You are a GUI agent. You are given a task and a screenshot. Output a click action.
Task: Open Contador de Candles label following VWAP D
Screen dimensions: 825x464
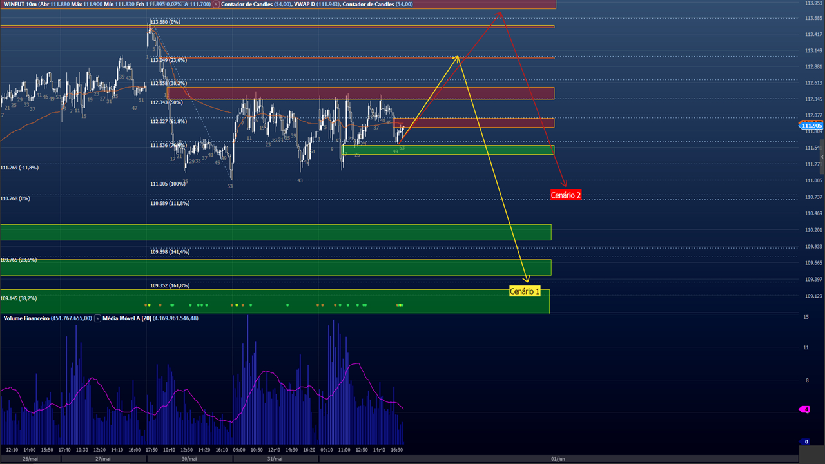tap(378, 4)
